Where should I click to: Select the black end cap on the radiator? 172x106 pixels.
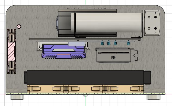(147, 77)
